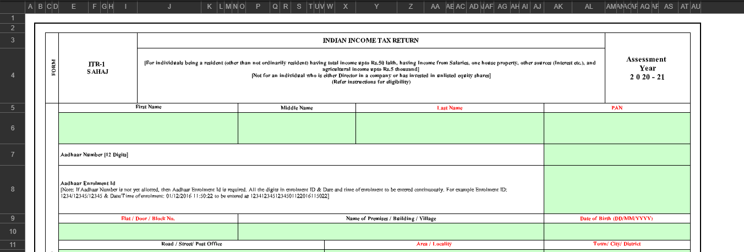
Task: Select column A header
Action: click(x=29, y=7)
